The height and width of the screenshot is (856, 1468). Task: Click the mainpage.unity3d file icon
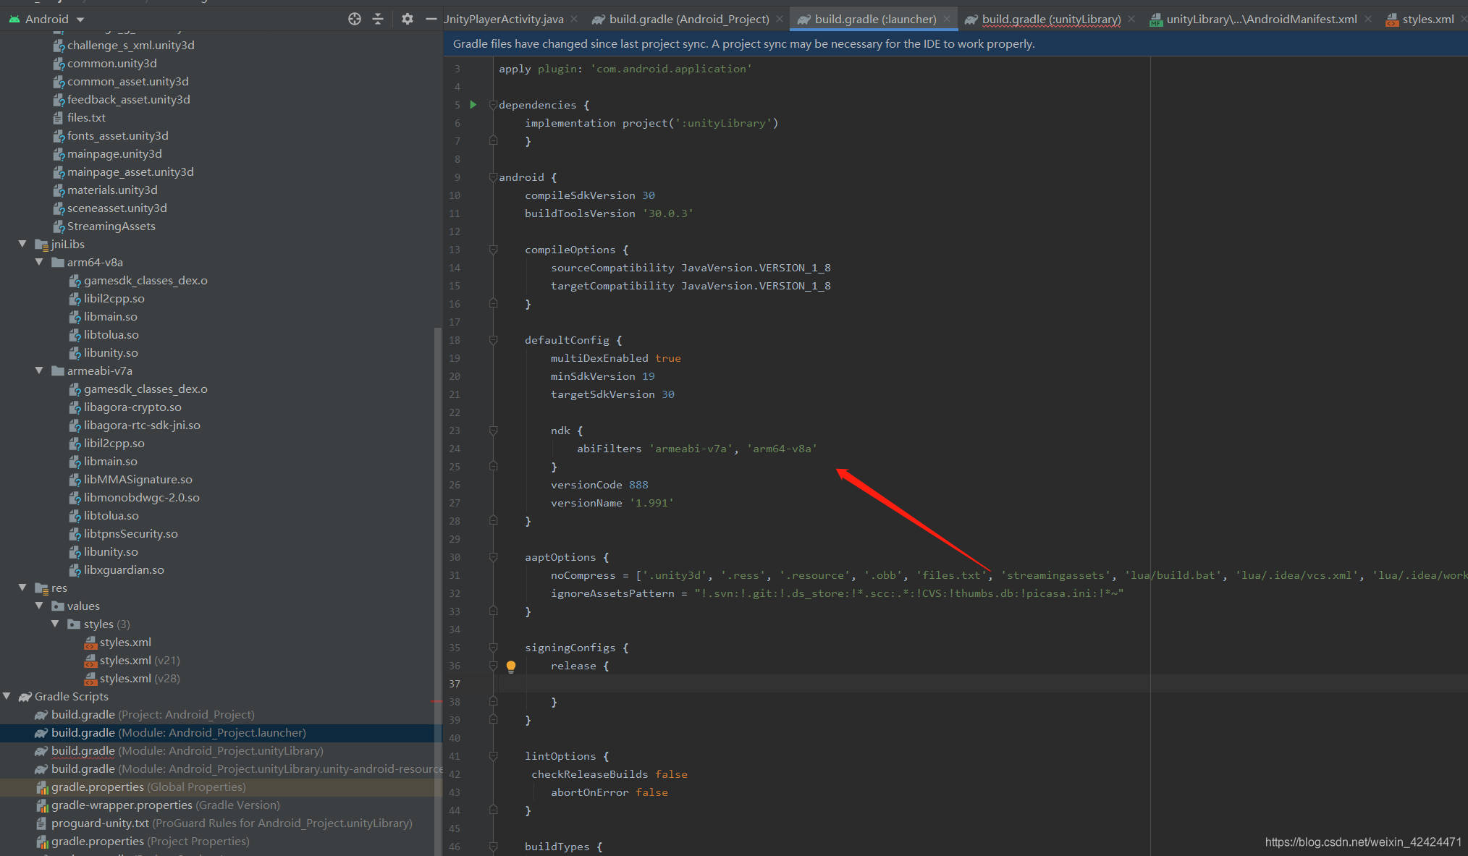coord(59,154)
